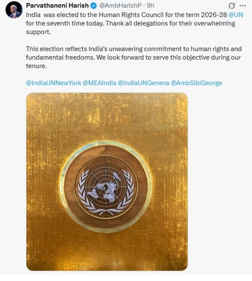Viewport: 252px width, 281px height.
Task: Go to @IndiaUNGeneva profile mention
Action: click(143, 83)
